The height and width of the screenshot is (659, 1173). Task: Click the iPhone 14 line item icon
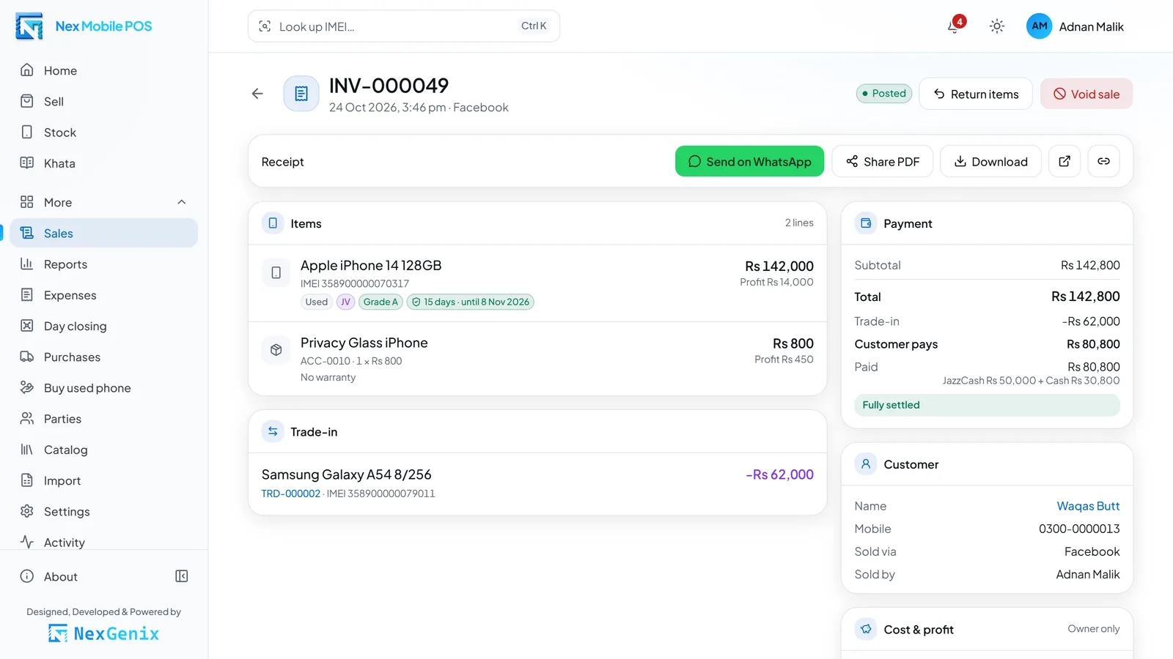point(276,272)
